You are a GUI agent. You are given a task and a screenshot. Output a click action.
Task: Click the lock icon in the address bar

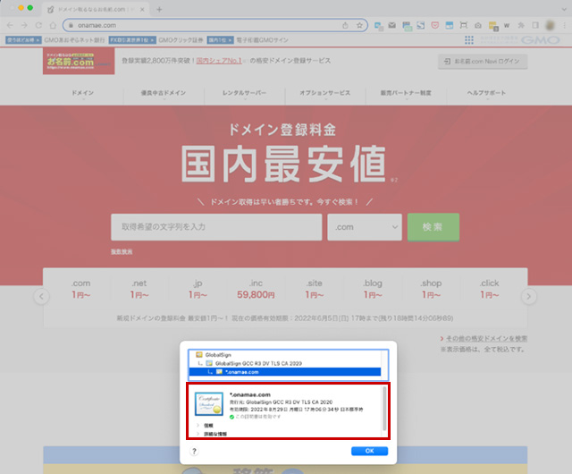[x=71, y=25]
